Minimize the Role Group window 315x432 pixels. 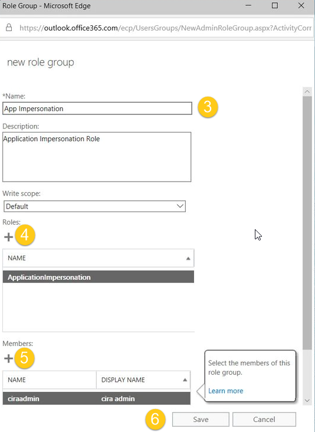(248, 5)
